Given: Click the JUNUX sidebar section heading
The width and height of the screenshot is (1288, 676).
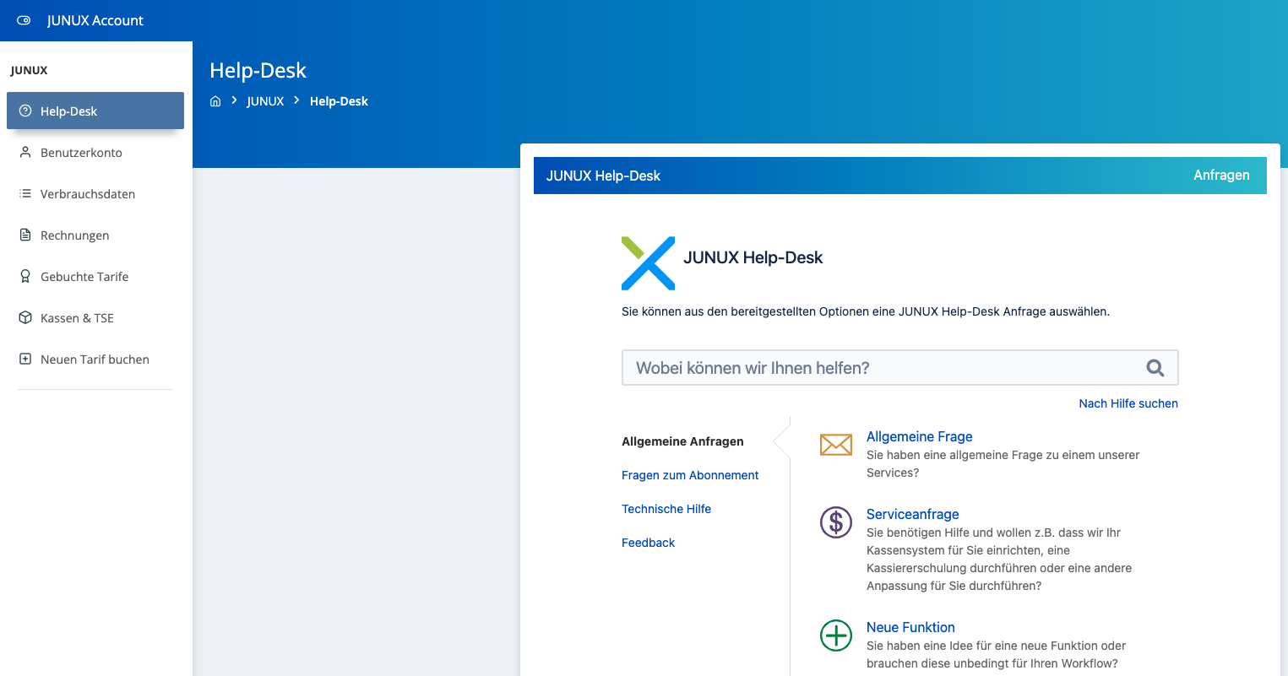Looking at the screenshot, I should (29, 70).
